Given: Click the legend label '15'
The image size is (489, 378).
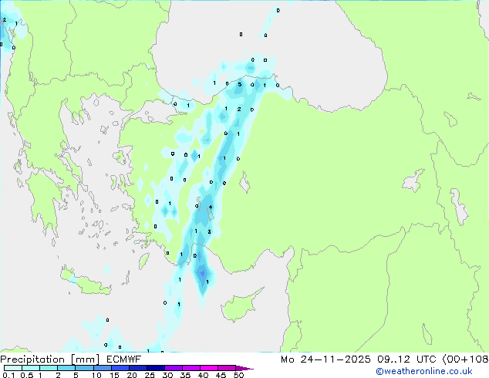Looking at the screenshot, I should point(114,375).
